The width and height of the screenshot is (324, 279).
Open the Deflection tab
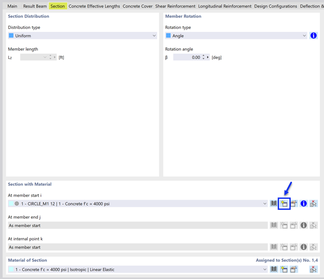click(312, 6)
